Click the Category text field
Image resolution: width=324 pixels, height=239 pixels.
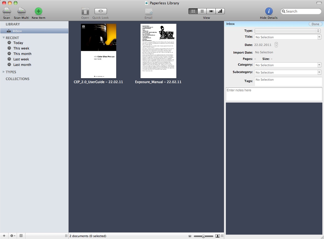pyautogui.click(x=286, y=65)
